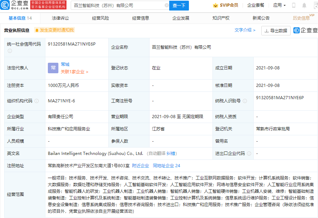Open the notification bell icon
318x218 pixels.
pos(304,6)
